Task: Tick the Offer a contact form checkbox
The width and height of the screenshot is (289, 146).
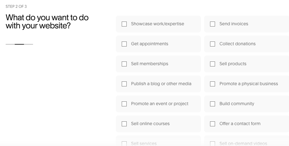Action: tap(213, 124)
